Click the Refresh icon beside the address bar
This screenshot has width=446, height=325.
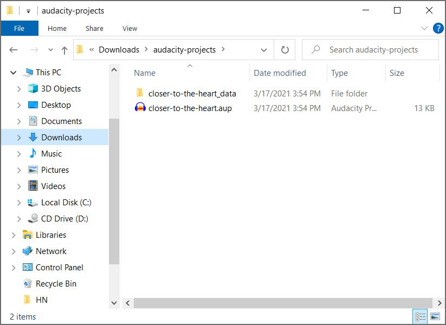pos(285,49)
